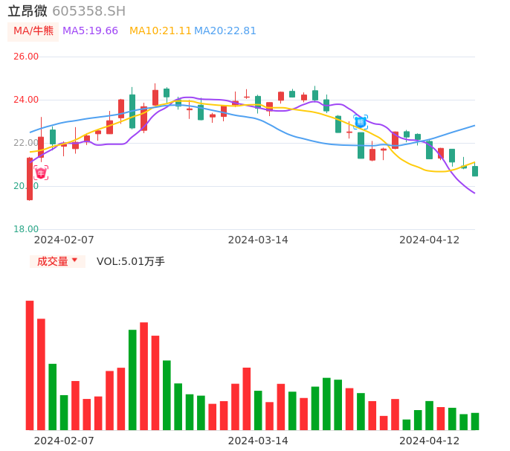This screenshot has height=451, width=510.
Task: Click the 2024-03-14 date on price axis
Action: pos(258,240)
